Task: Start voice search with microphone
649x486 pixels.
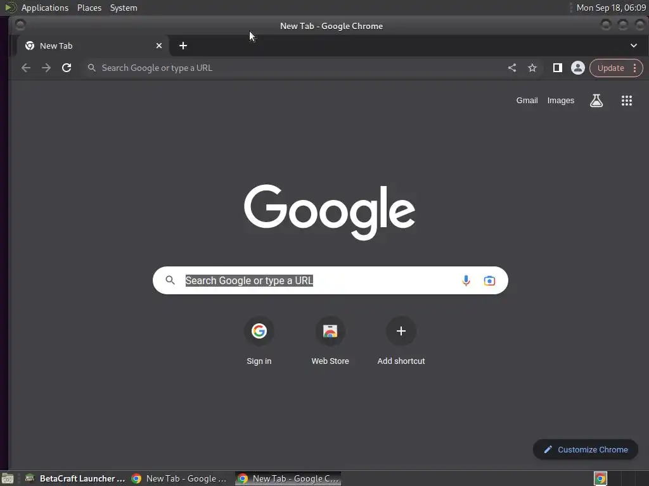Action: (x=466, y=280)
